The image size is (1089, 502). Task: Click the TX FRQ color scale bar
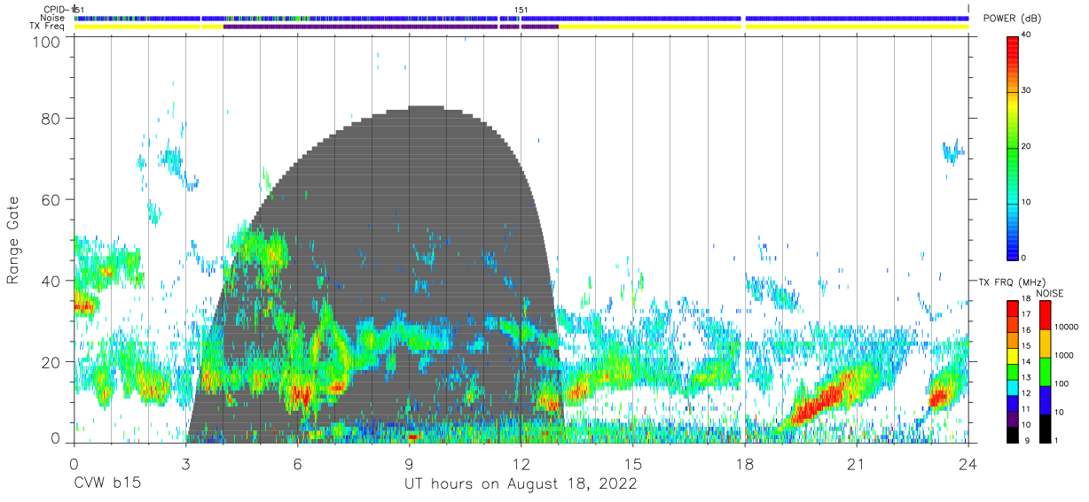[x=1013, y=372]
